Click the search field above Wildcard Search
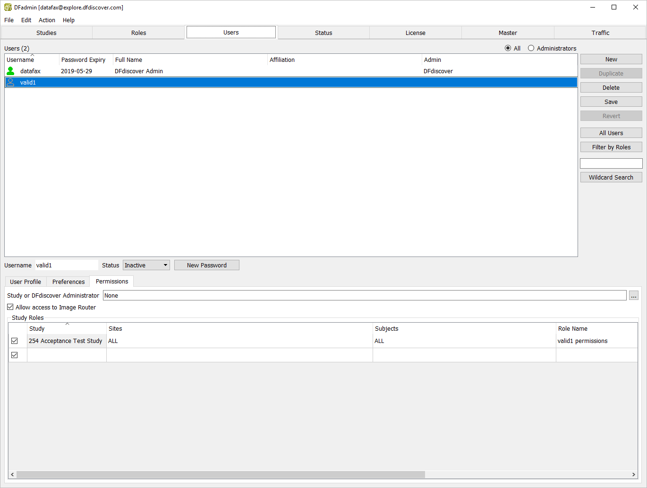The height and width of the screenshot is (488, 647). click(x=611, y=163)
